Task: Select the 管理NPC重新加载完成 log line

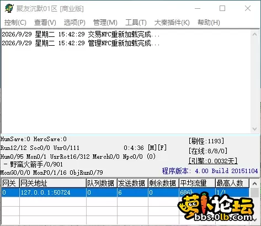Action: point(81,43)
